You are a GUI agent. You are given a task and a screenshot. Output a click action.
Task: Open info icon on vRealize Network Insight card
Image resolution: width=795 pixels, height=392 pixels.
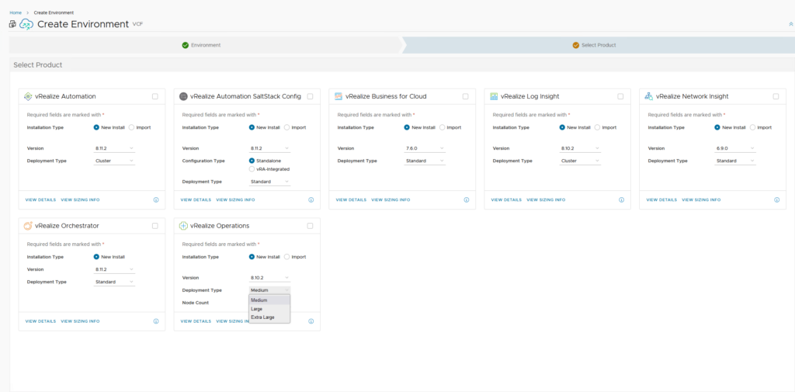coord(776,199)
